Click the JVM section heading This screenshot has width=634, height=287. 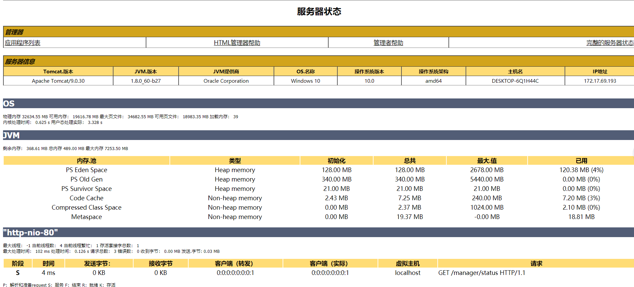319,135
